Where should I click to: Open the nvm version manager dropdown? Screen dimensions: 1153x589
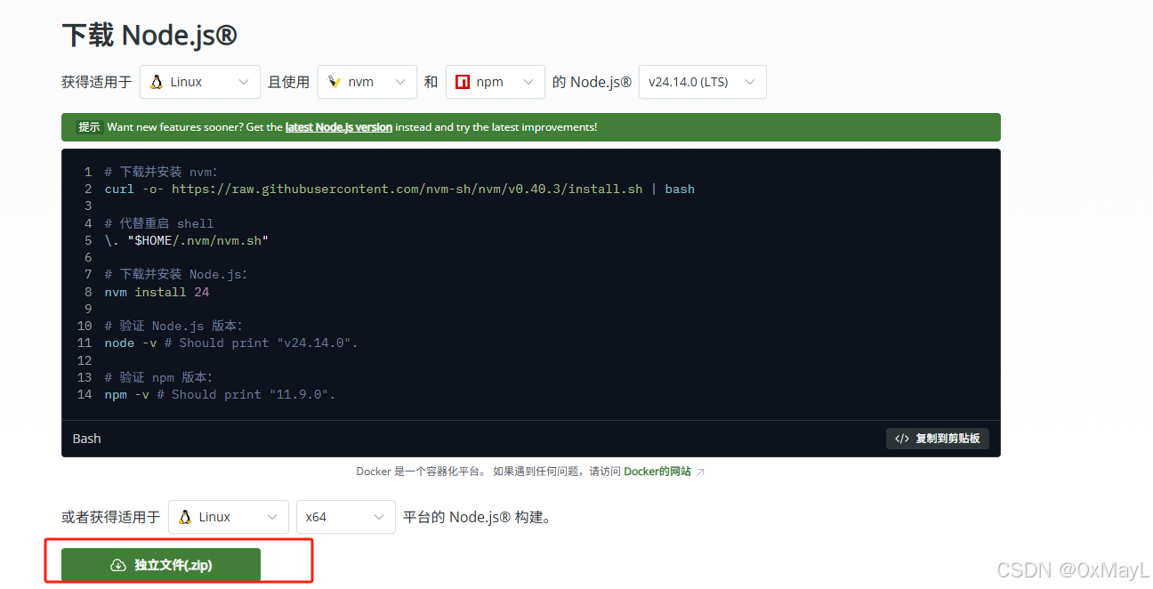367,82
